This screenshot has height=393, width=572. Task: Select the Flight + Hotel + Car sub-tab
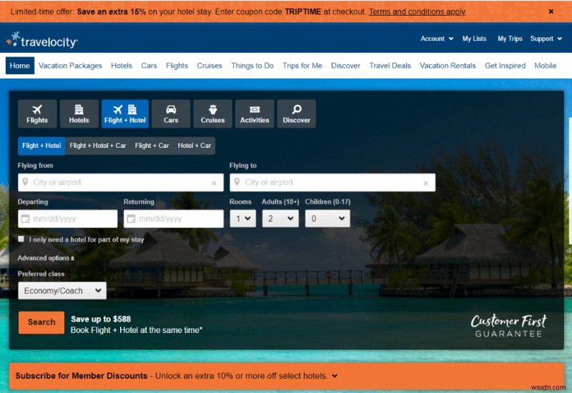tap(98, 146)
